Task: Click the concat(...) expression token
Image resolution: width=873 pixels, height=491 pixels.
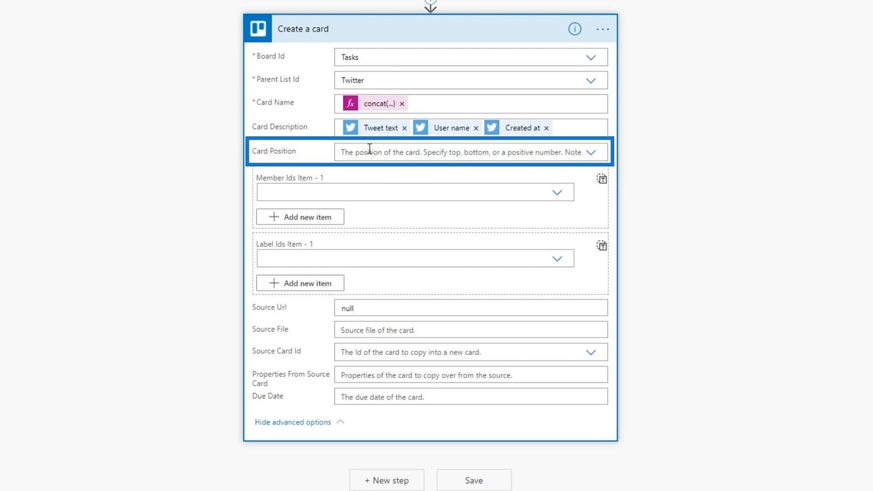Action: (375, 103)
